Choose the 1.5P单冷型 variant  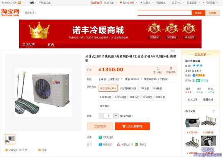(x=106, y=97)
